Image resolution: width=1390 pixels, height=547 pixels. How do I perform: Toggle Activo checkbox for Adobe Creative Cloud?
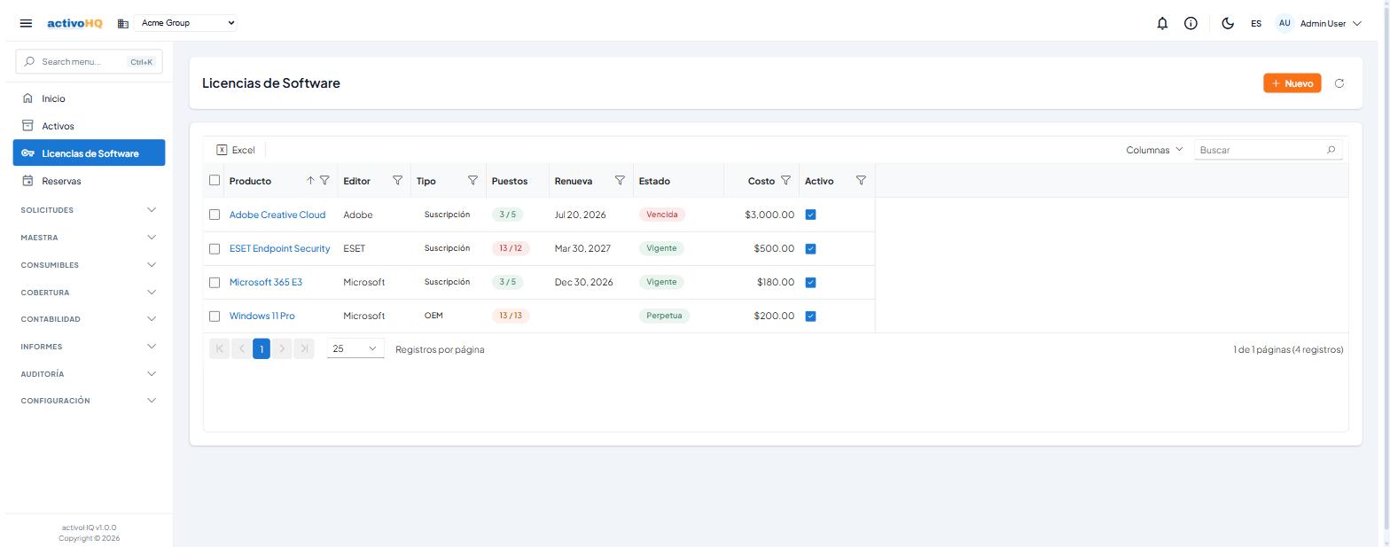tap(810, 215)
